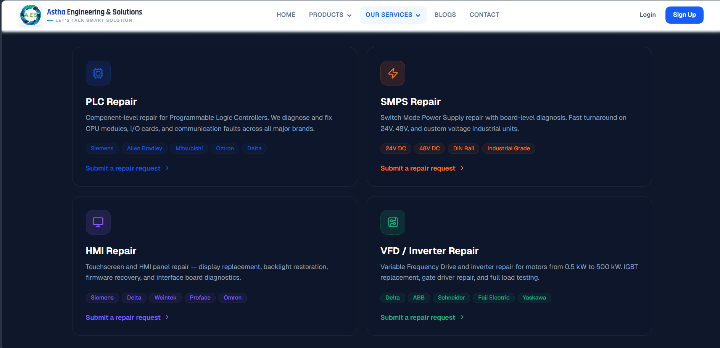Click the Mitsubishi tag in PLC Repair
Image resolution: width=720 pixels, height=348 pixels.
point(189,148)
